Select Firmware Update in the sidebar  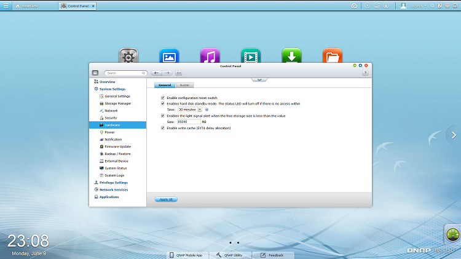(x=117, y=146)
